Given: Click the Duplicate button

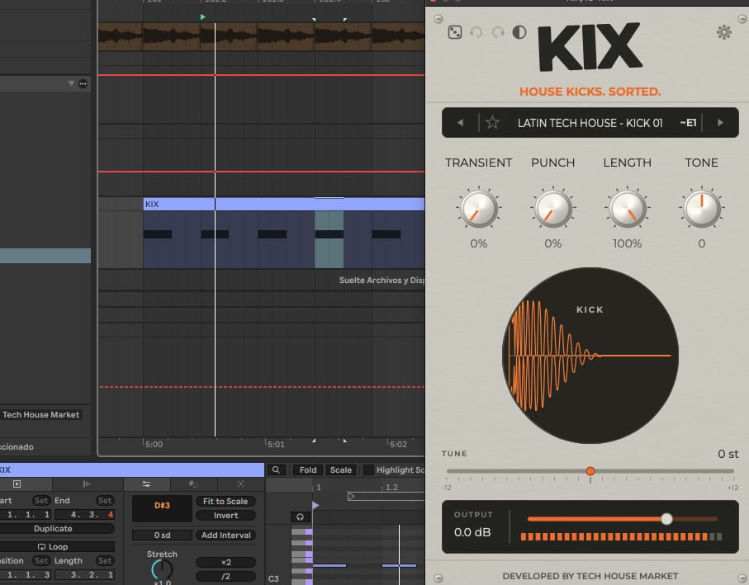Looking at the screenshot, I should click(x=53, y=529).
